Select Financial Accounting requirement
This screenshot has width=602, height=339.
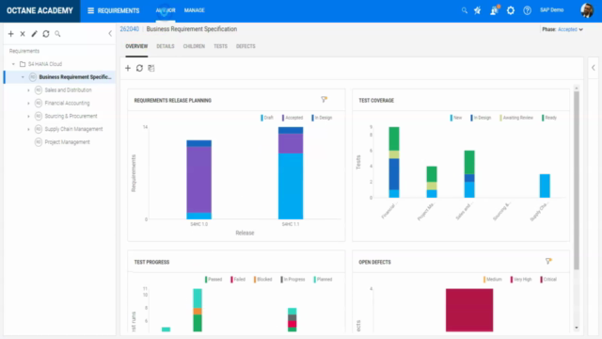tap(67, 103)
